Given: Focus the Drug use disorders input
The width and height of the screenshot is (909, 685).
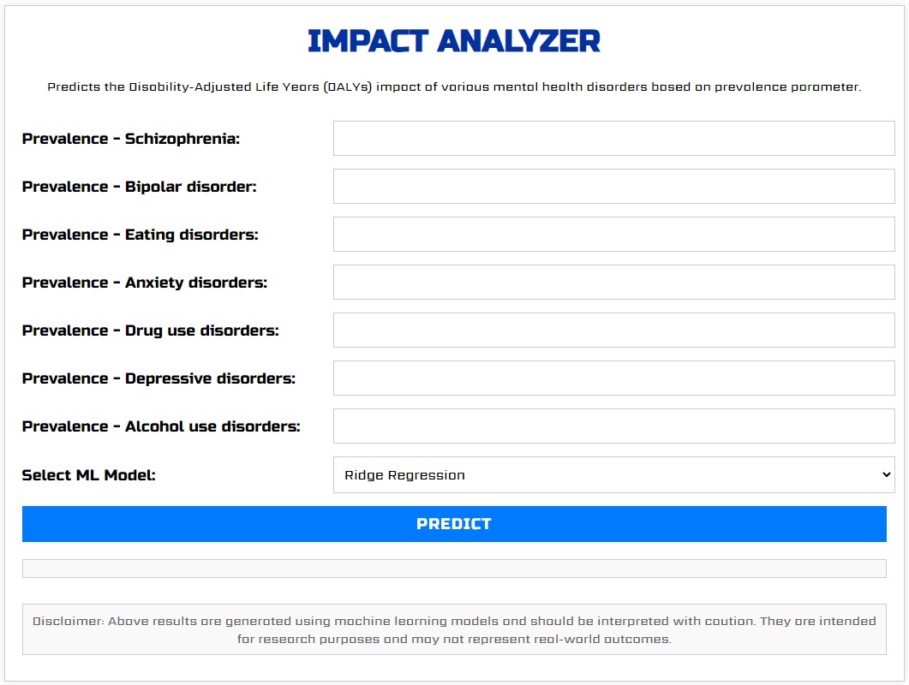Looking at the screenshot, I should pos(614,331).
